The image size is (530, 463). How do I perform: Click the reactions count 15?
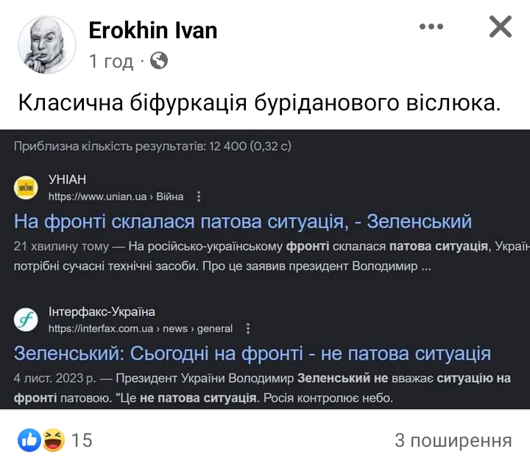coord(82,440)
